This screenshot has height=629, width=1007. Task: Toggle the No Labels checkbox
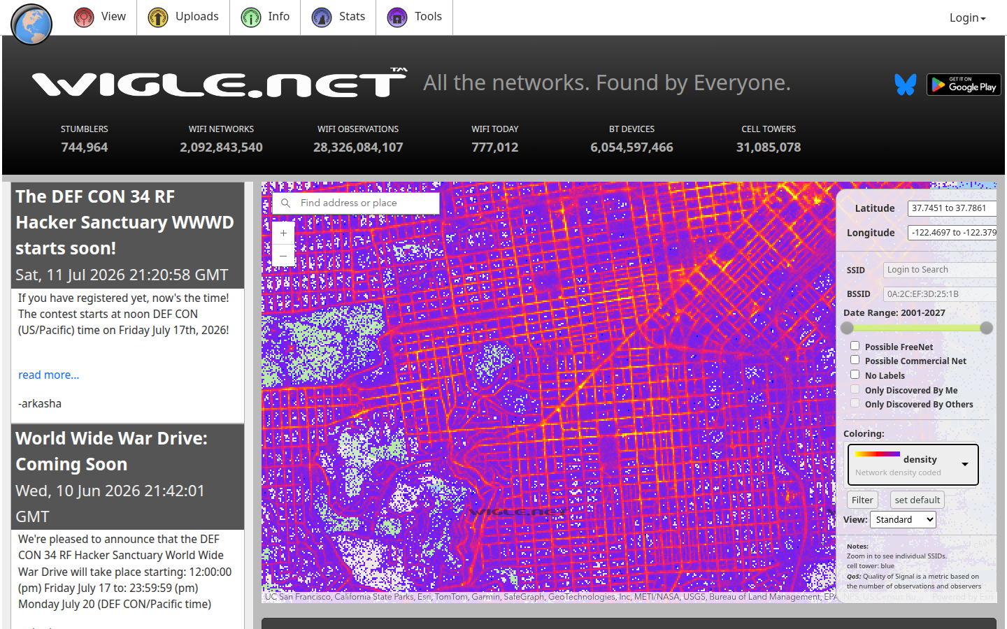855,375
